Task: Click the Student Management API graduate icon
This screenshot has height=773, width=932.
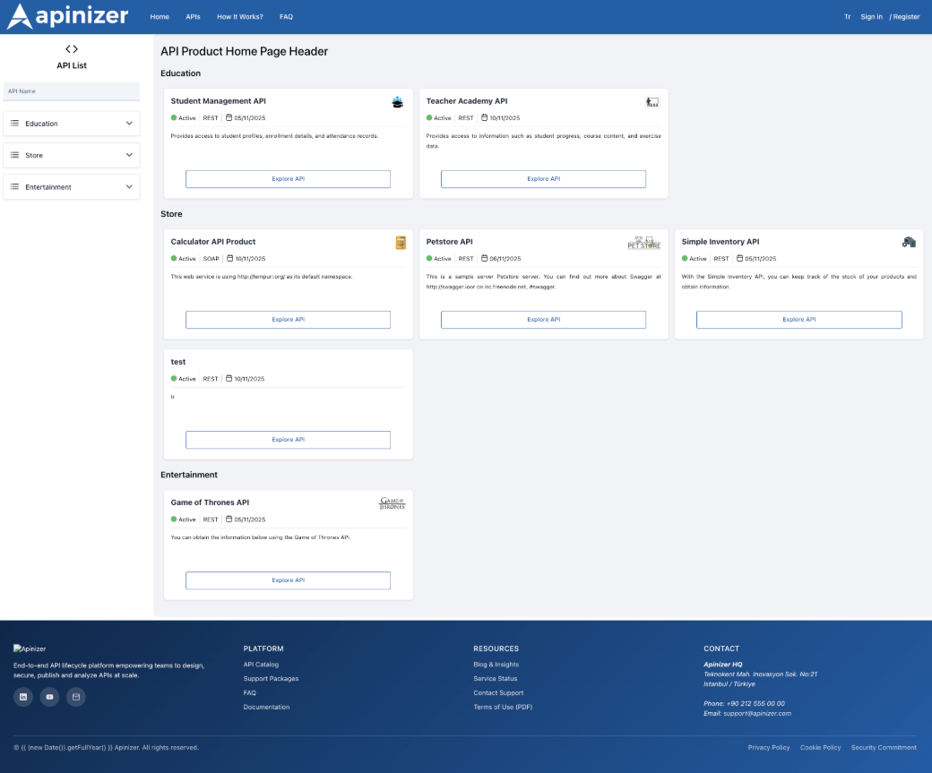Action: [398, 102]
